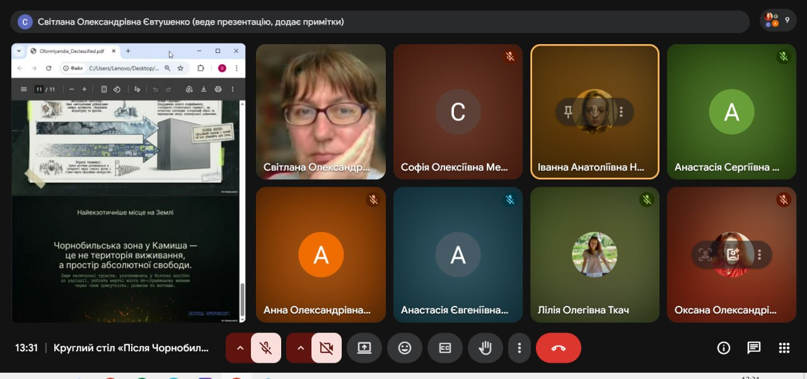Pin Іванна Анатоліївна's tile

[569, 112]
